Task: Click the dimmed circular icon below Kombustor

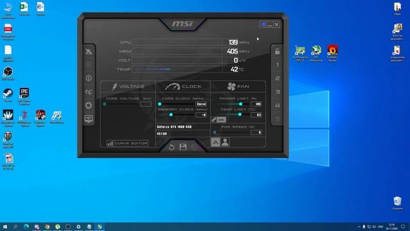Action: click(x=88, y=64)
